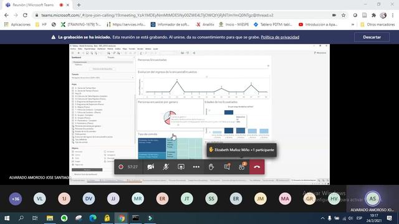Click the 57:27 meeting timer
Image resolution: width=399 pixels, height=224 pixels.
pos(133,167)
